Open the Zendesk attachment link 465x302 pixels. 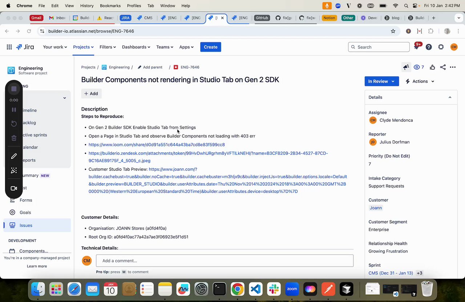[x=208, y=157]
